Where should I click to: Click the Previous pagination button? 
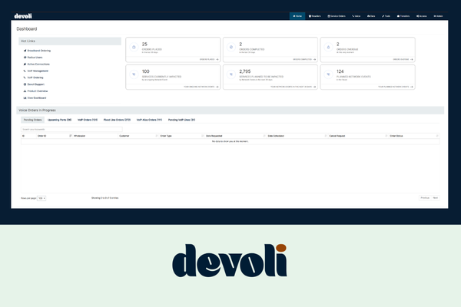point(425,198)
